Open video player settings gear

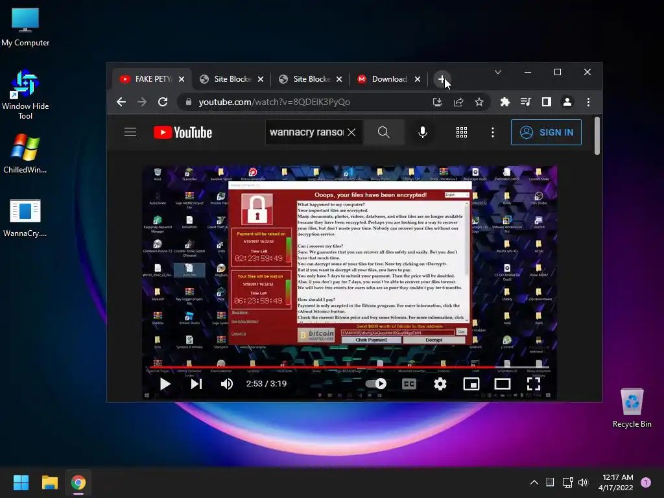click(x=440, y=384)
